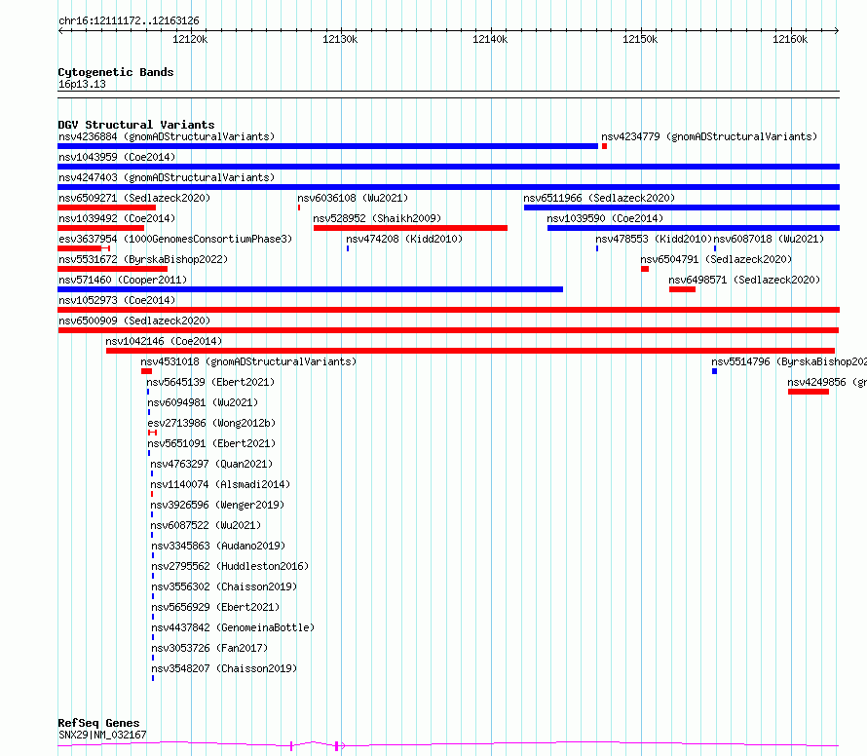
Task: Click the 12130k ruler position
Action: click(x=340, y=39)
